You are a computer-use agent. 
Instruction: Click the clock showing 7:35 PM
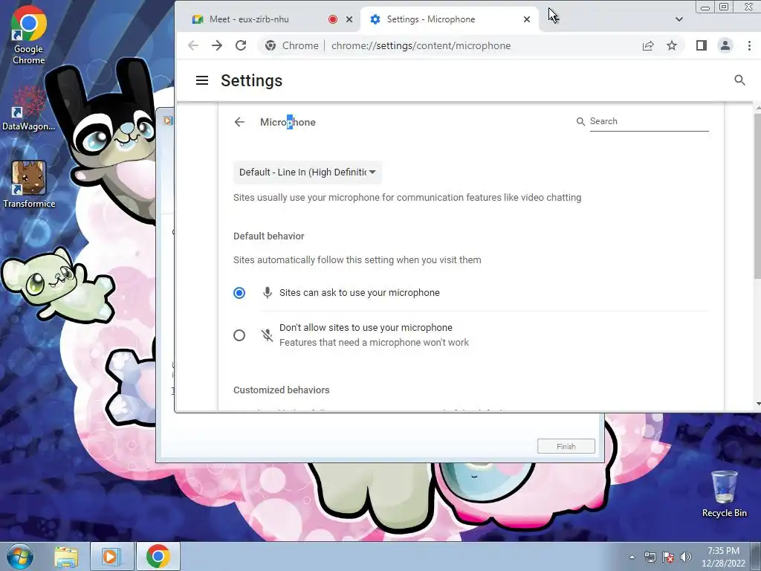click(x=723, y=556)
